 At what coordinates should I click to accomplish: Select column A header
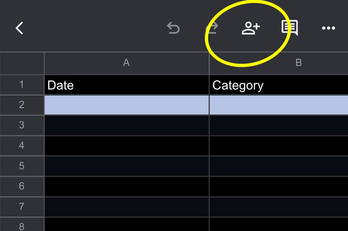tap(126, 63)
